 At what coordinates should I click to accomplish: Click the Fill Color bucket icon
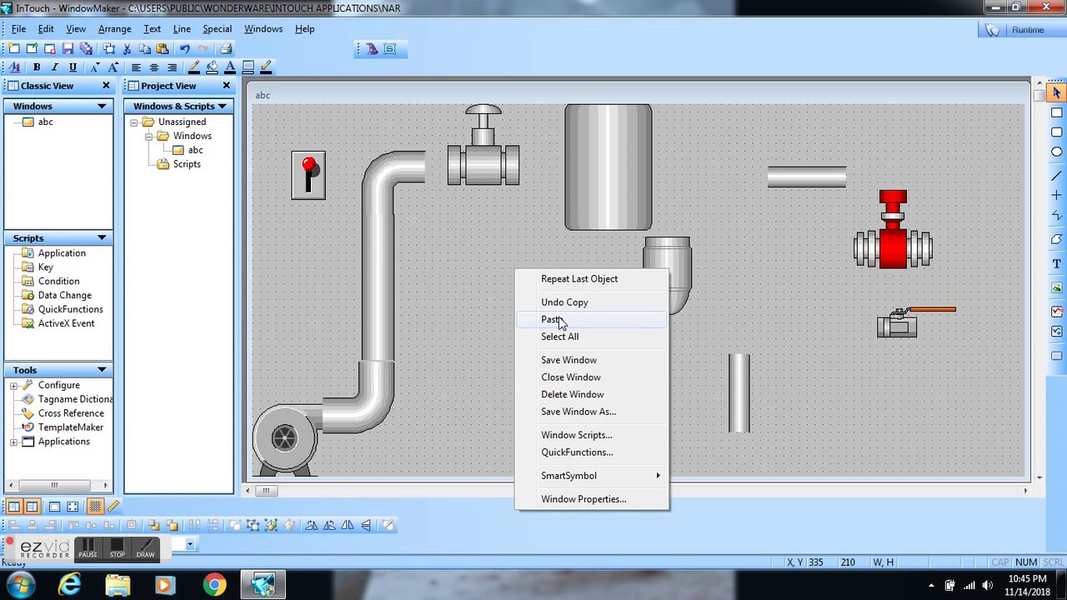(x=212, y=67)
